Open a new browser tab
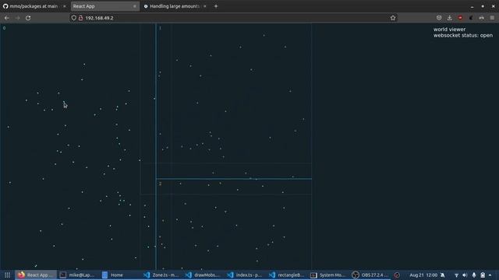The width and height of the screenshot is (499, 280). tap(216, 6)
